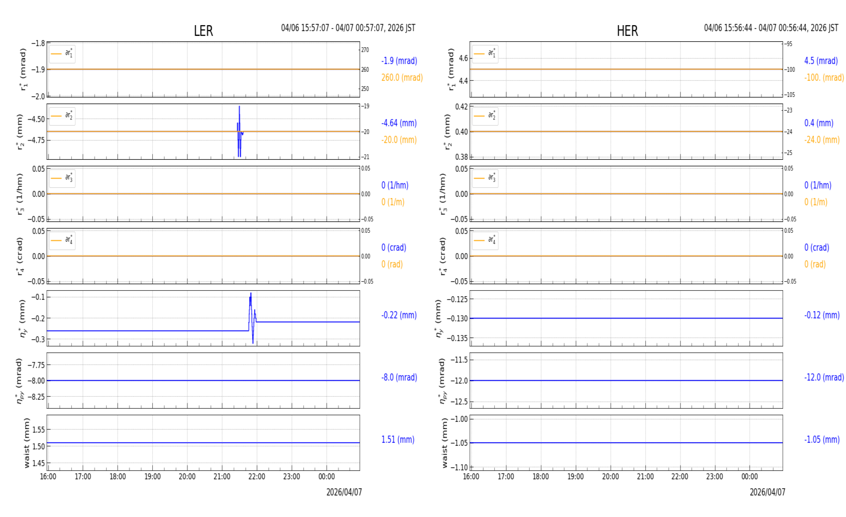Click the LER r1* (mrad) axis label
846x517 pixels.
(24, 69)
